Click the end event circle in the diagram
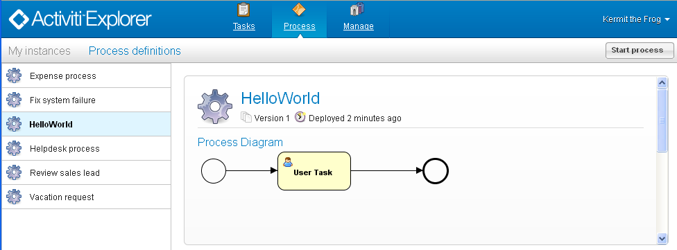677x250 pixels. [x=436, y=170]
